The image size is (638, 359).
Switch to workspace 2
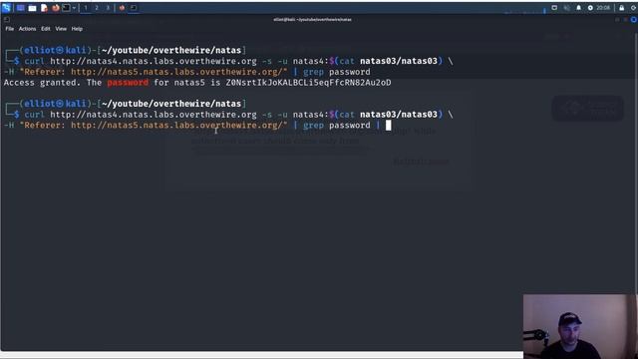[x=97, y=8]
